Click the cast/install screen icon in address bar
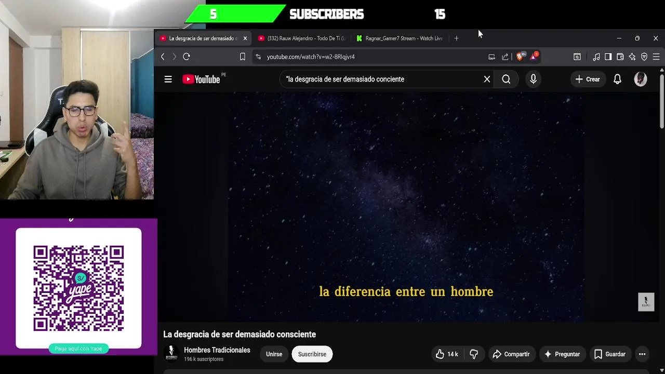 [x=491, y=57]
